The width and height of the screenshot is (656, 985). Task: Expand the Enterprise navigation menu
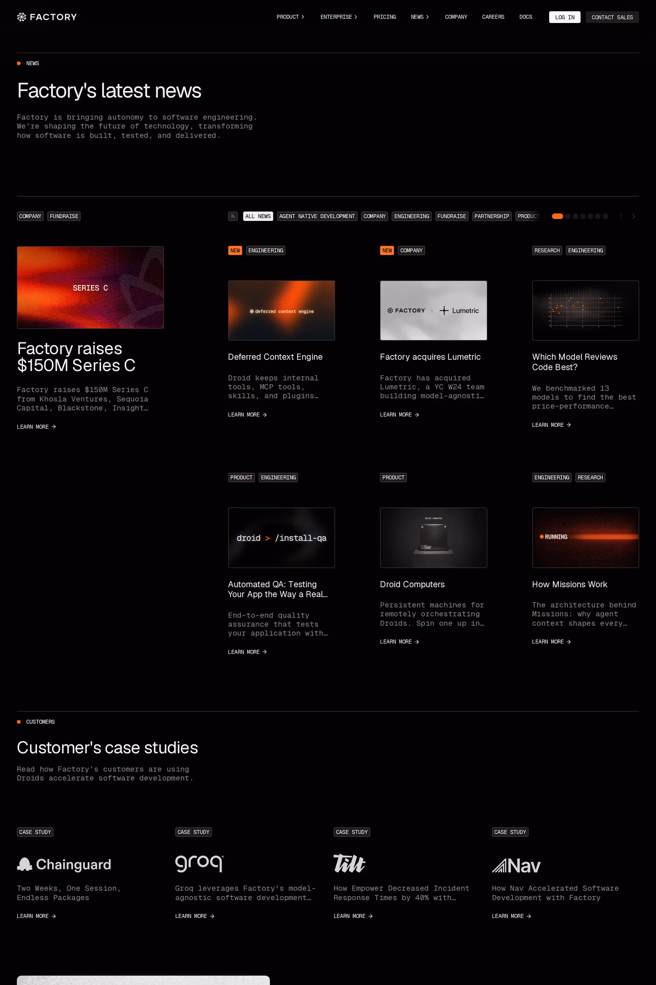[339, 17]
